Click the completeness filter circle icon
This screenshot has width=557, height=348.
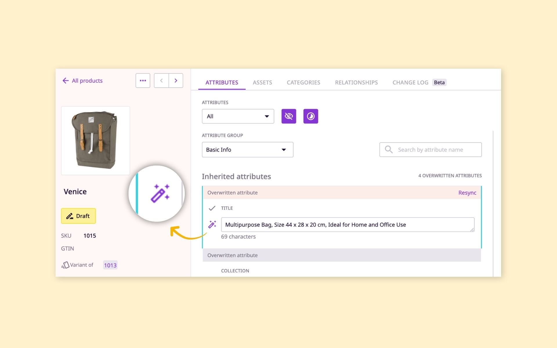pyautogui.click(x=310, y=116)
